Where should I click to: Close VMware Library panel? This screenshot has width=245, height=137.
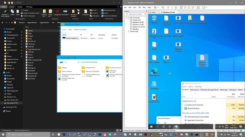click(146, 11)
